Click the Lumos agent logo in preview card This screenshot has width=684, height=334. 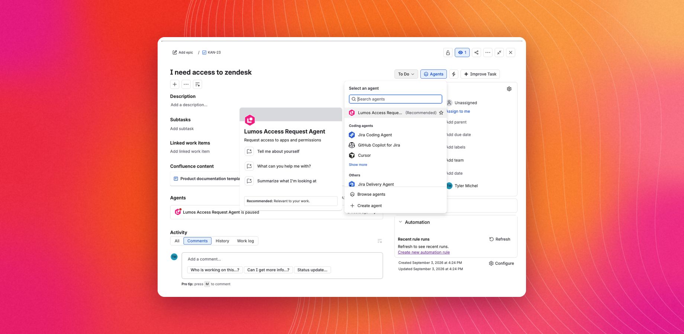point(250,120)
